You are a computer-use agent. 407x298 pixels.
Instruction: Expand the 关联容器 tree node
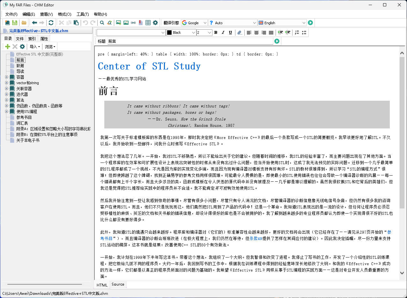(7, 89)
